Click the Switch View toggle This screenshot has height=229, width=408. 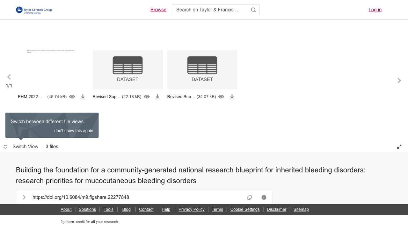point(21,147)
